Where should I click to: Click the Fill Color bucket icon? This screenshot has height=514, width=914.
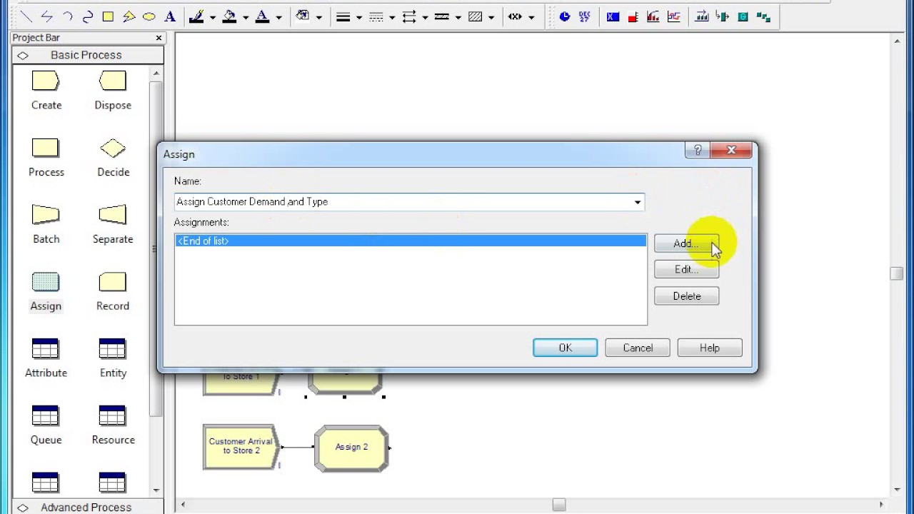pos(229,16)
